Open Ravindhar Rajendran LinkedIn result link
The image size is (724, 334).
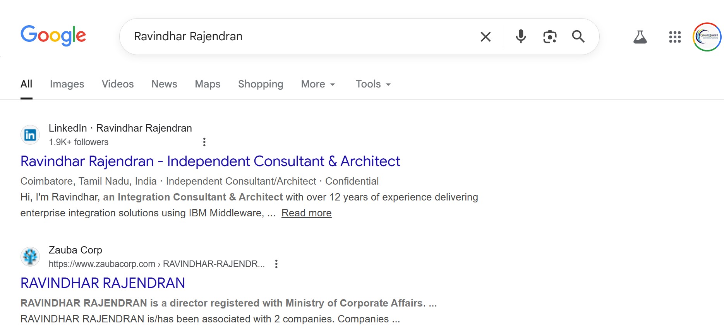pos(210,161)
